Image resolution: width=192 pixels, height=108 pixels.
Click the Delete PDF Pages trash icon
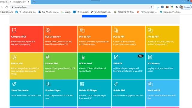82,84
